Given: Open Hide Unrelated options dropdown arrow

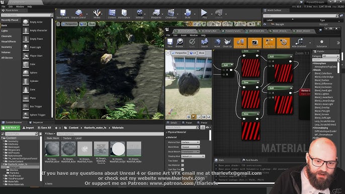Looking at the screenshot, I should 310,43.
